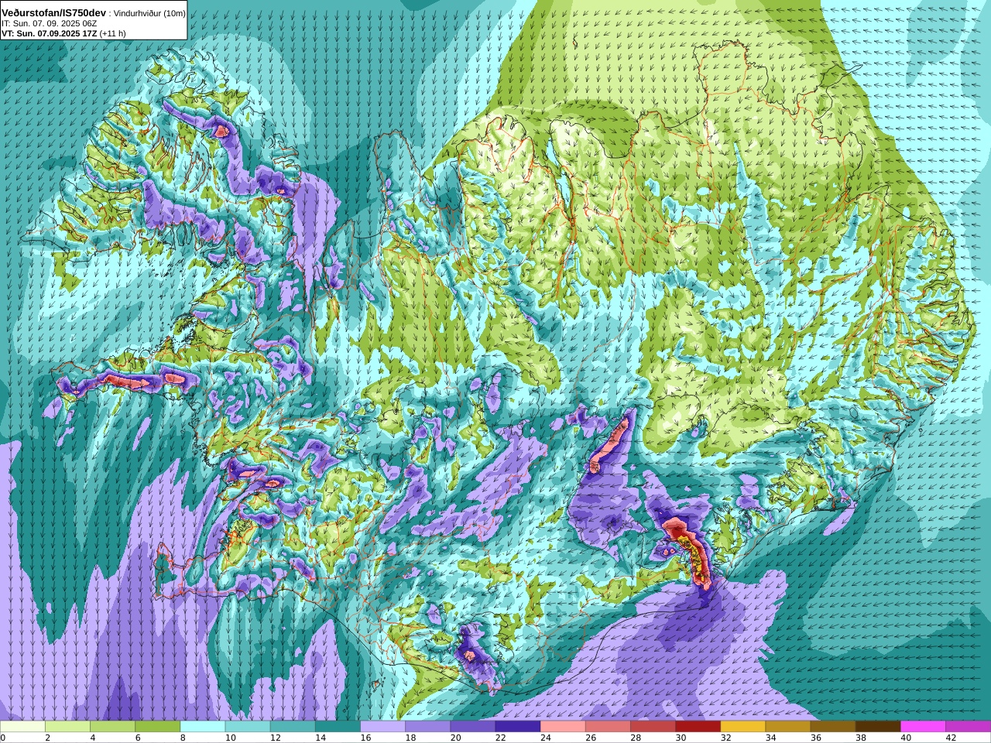Click the legend swatch between 2 and 4
The image size is (991, 743).
(67, 727)
